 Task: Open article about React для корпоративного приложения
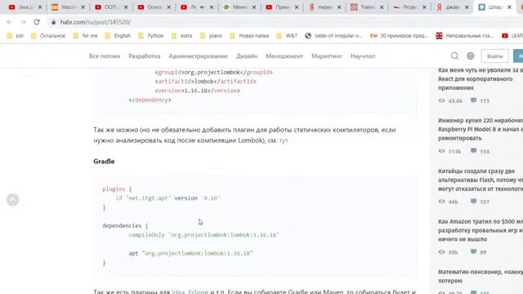point(481,79)
